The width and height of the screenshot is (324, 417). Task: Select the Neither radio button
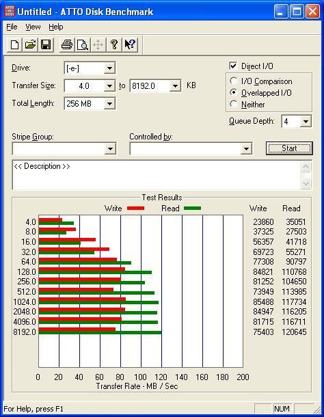[x=234, y=104]
